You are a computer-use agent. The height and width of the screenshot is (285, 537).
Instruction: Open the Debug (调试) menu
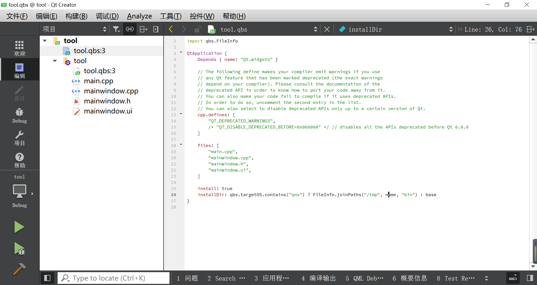click(107, 16)
